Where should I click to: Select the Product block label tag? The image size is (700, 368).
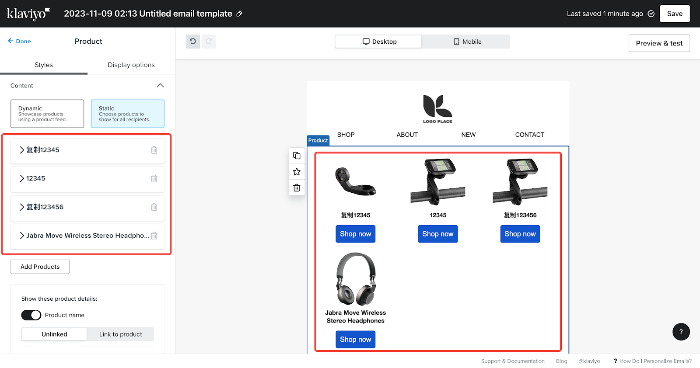pos(318,140)
